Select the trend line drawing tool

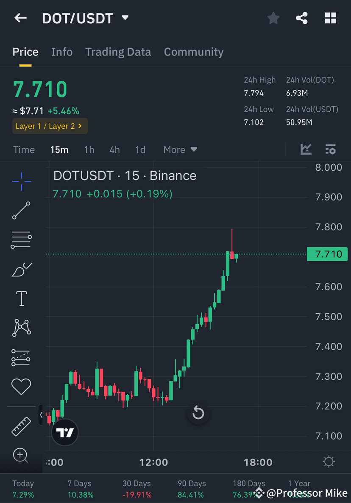(21, 210)
